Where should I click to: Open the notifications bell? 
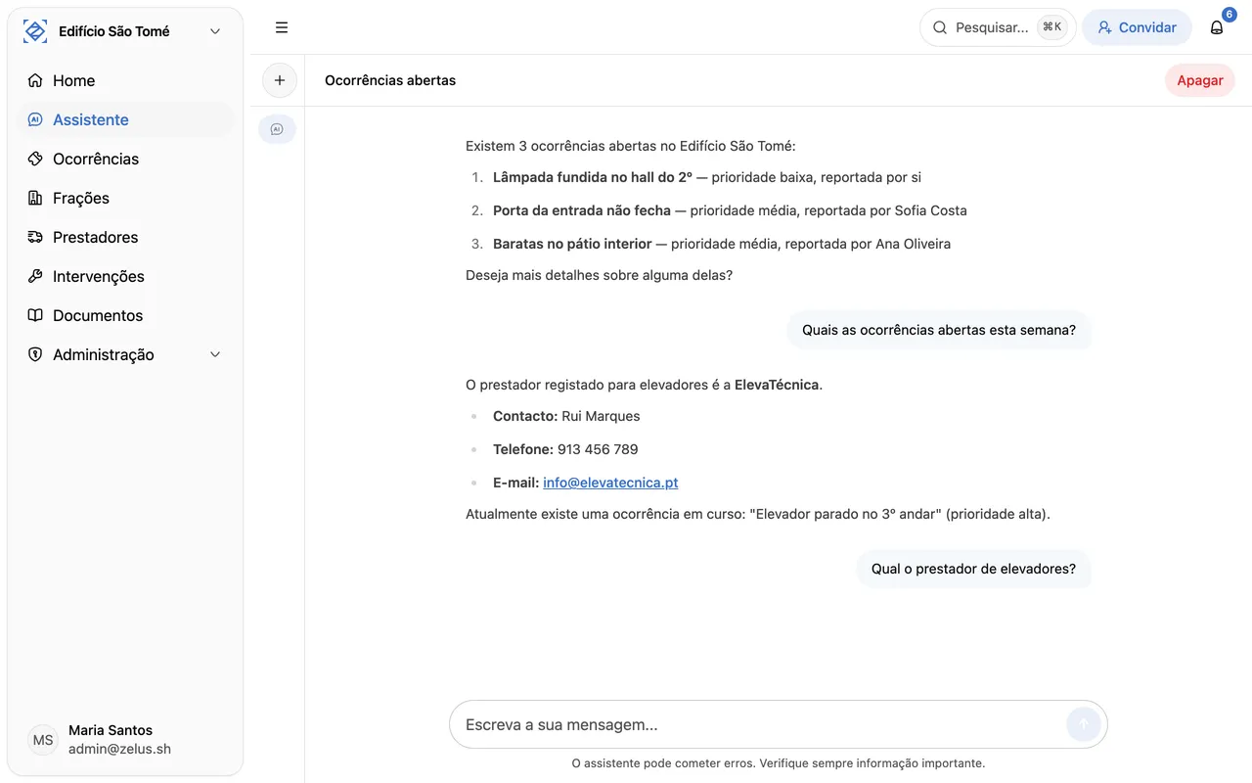pos(1217,27)
